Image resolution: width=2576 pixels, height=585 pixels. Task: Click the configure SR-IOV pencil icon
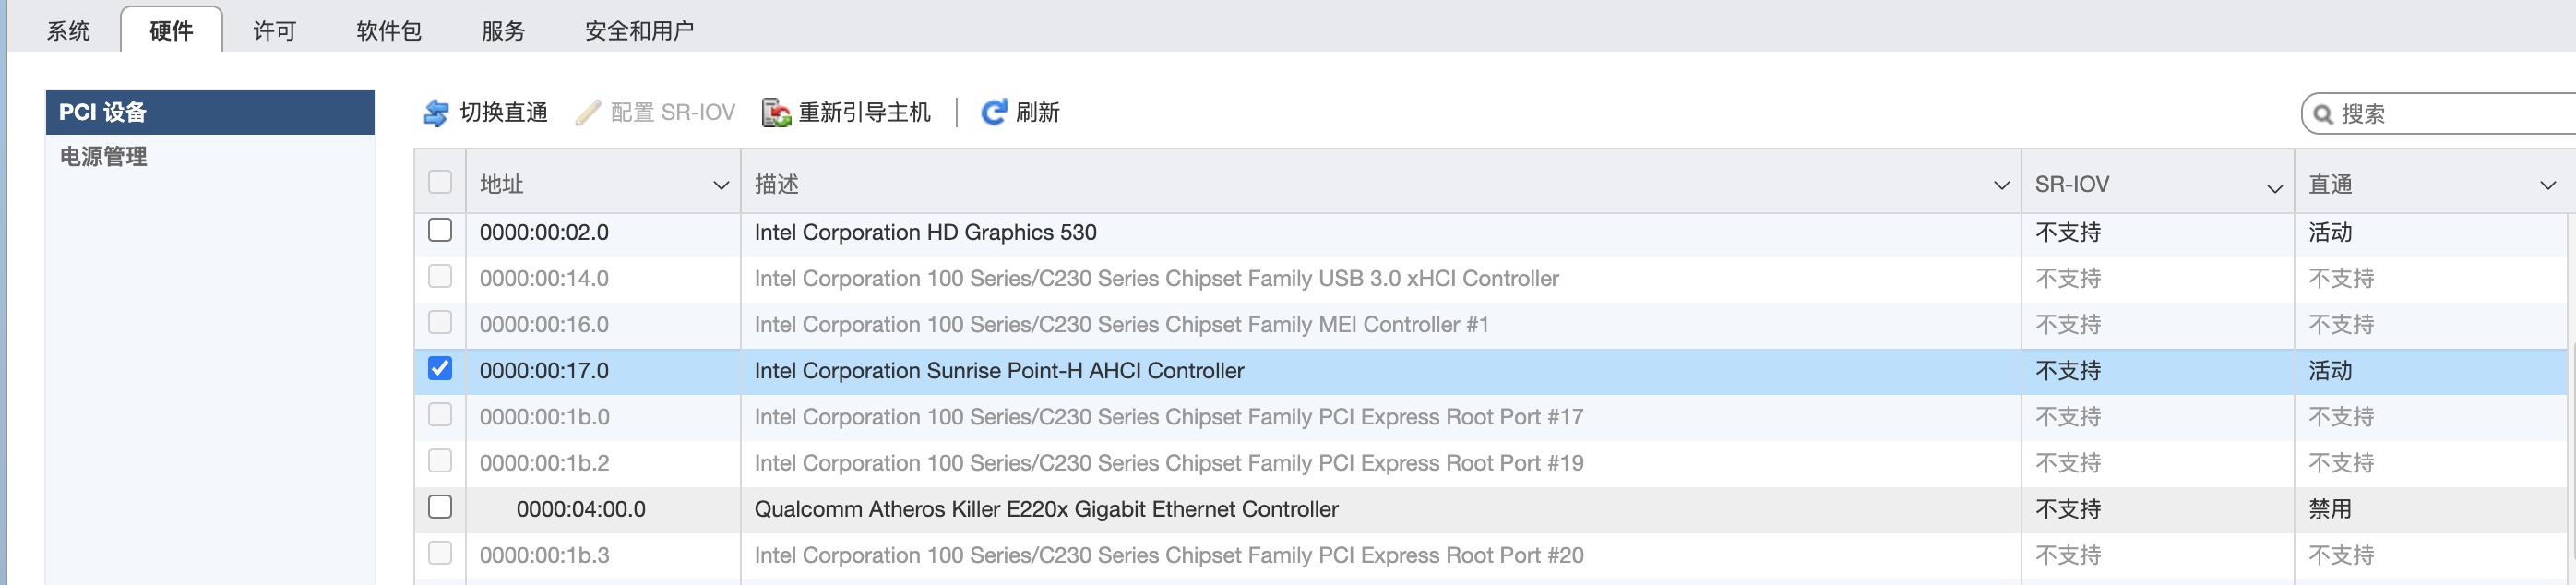[588, 113]
